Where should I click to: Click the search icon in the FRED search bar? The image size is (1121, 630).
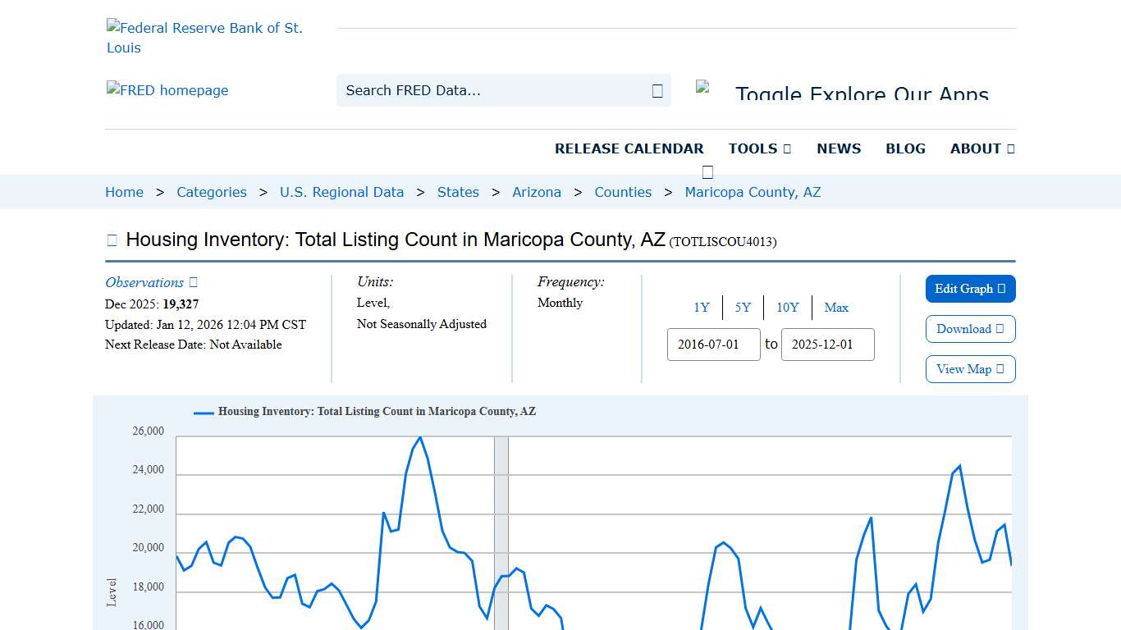point(657,90)
